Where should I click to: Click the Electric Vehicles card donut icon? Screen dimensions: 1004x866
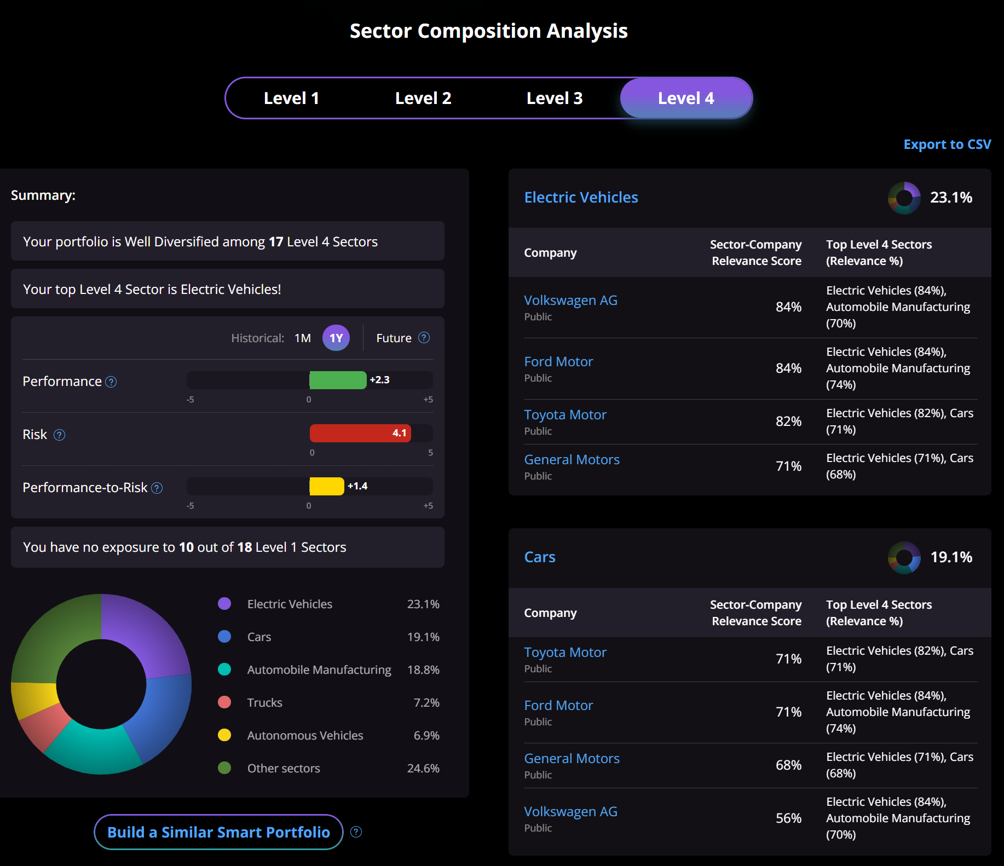pos(904,198)
